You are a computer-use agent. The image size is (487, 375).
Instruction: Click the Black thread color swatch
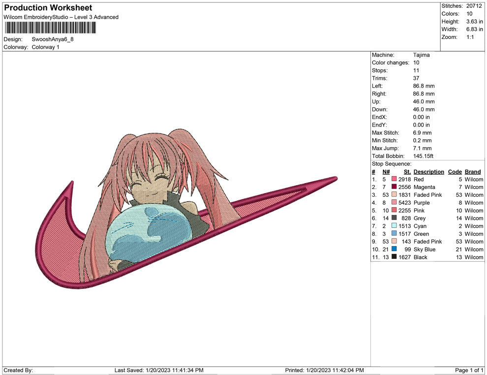[394, 257]
